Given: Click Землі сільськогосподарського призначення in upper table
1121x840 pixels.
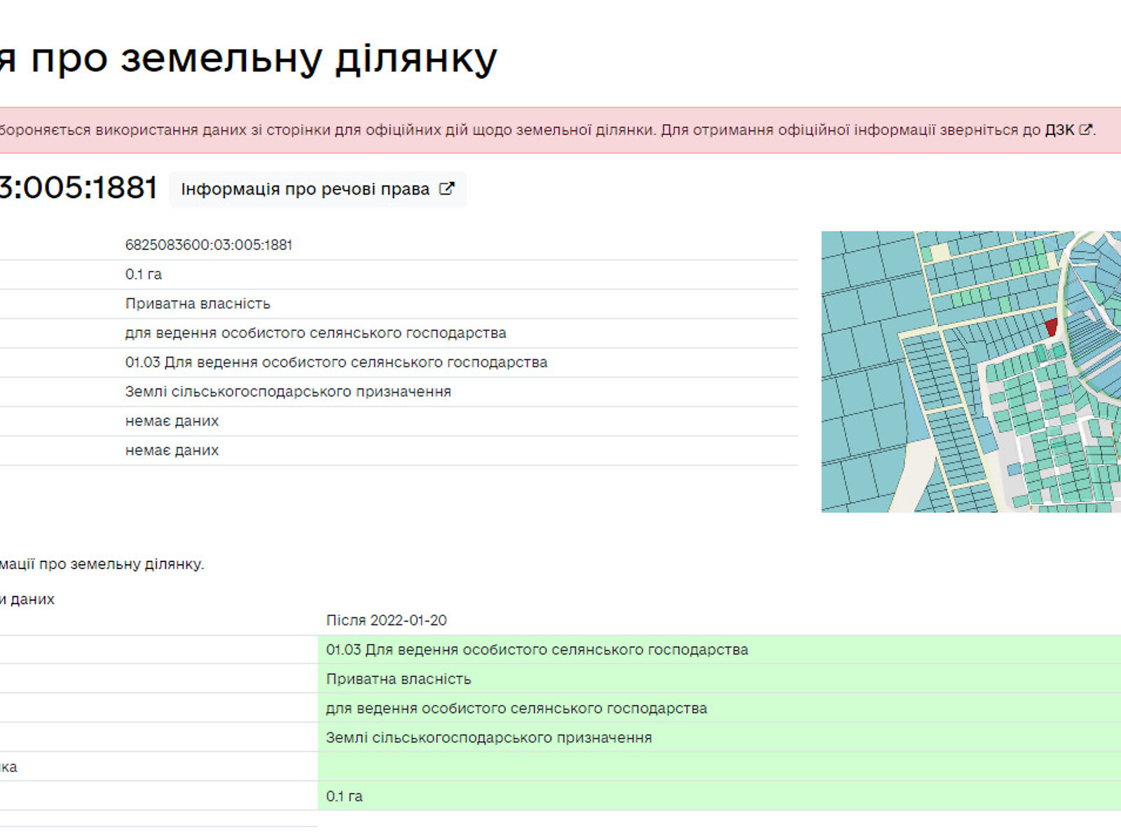Looking at the screenshot, I should point(288,392).
